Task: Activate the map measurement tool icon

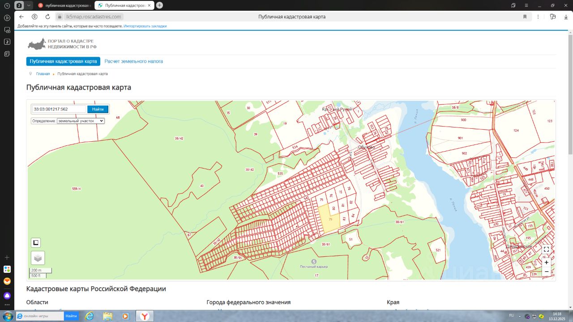Action: (36, 243)
